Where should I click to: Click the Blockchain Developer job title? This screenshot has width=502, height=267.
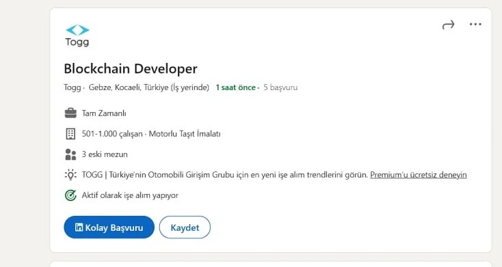[x=131, y=69]
